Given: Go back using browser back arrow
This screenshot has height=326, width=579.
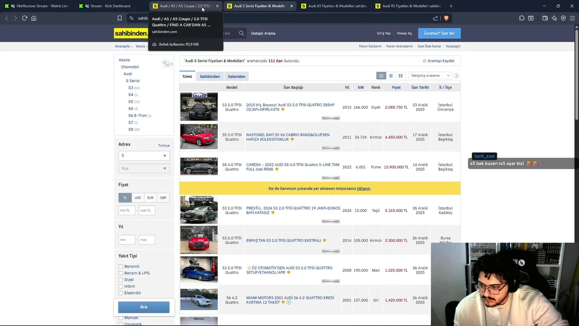Looking at the screenshot, I should point(6,18).
